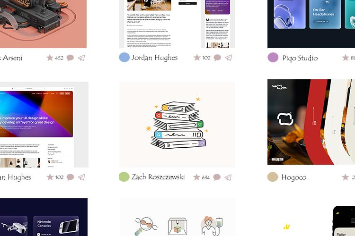
Task: Like Jordan Hughes' article shot with star icon
Action: pyautogui.click(x=197, y=58)
